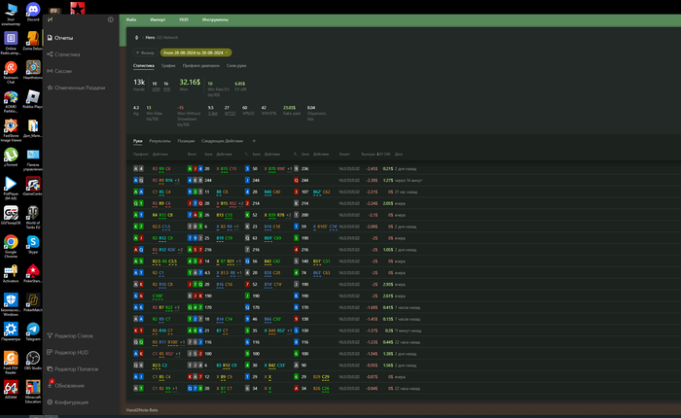Click the PFR stat label
The image size is (681, 418).
tap(166, 89)
